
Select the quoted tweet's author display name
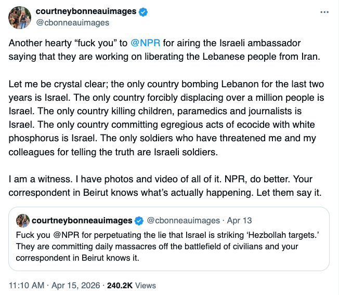tap(82, 220)
